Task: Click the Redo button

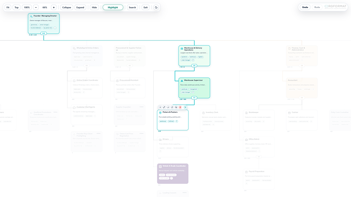Action: (x=317, y=7)
